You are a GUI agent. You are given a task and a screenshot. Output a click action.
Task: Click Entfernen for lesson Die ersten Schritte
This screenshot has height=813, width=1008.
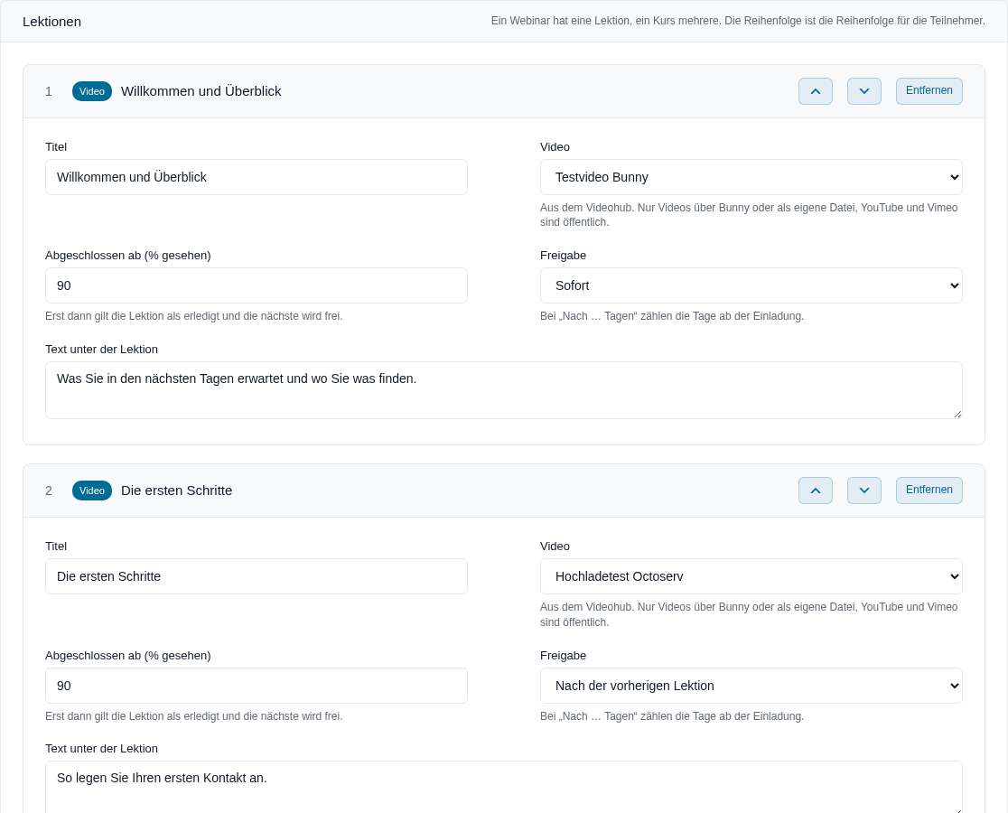coord(929,491)
